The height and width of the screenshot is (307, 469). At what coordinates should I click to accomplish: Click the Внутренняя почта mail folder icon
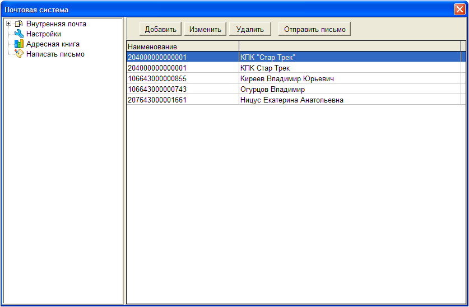[18, 24]
